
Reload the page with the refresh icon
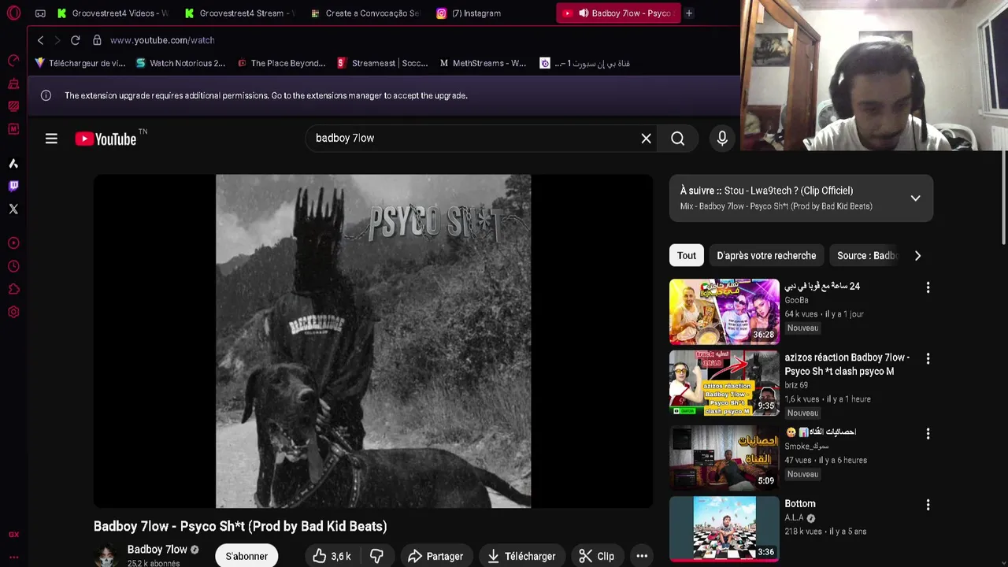(x=75, y=40)
